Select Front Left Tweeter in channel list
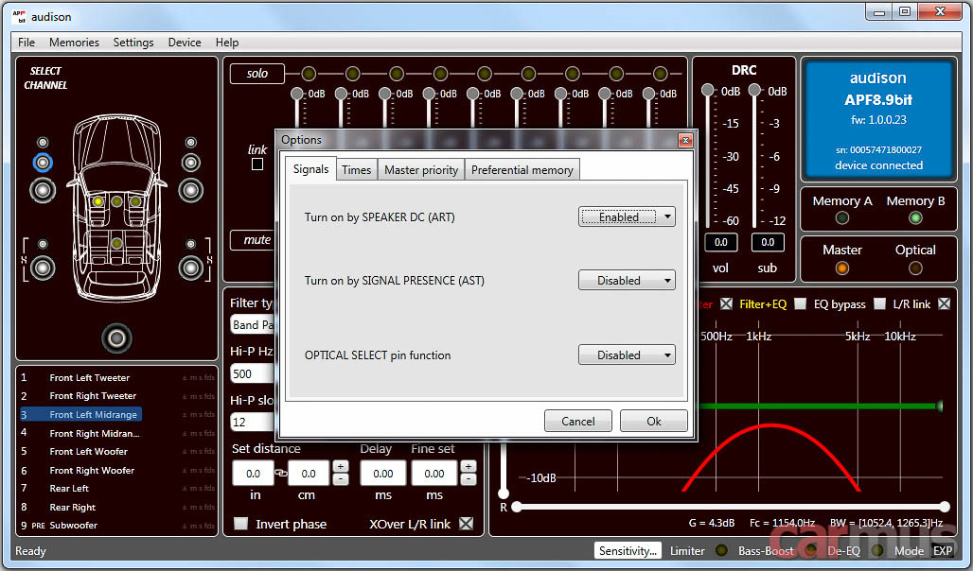 [89, 377]
